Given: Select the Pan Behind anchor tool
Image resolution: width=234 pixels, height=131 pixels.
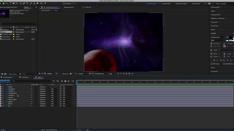Looking at the screenshot, I should coord(17,3).
